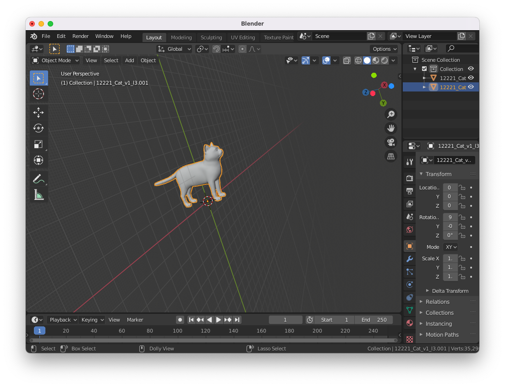Switch to the Sculpting workspace tab
The image size is (505, 387).
coord(211,38)
